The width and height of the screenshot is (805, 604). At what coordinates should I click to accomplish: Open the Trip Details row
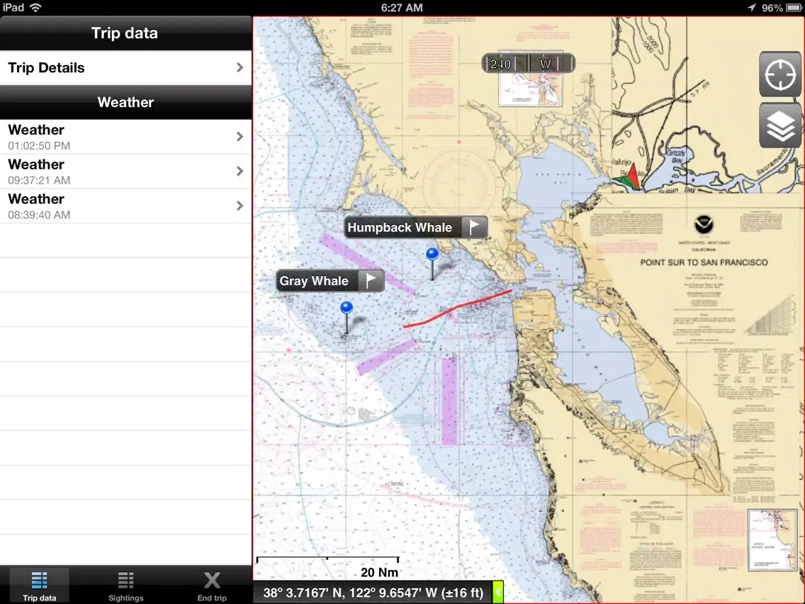[126, 68]
